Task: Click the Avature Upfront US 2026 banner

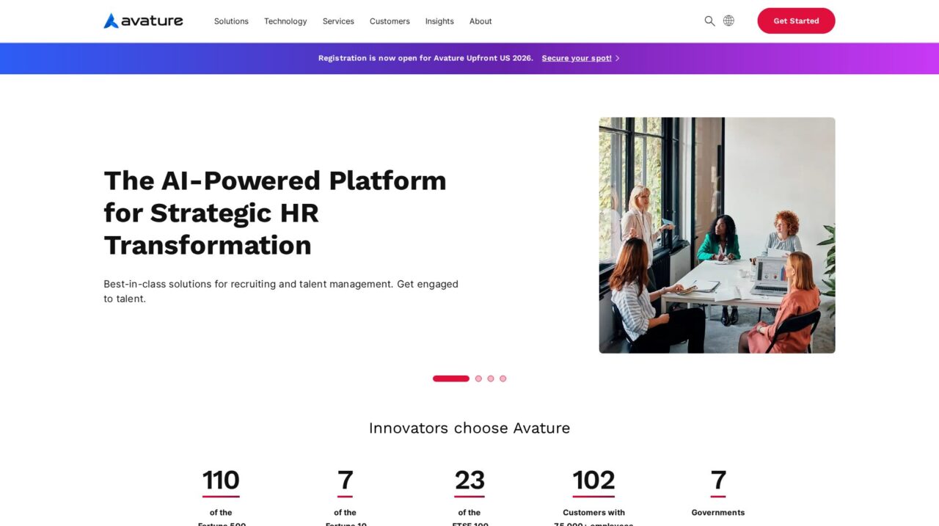Action: (x=425, y=58)
